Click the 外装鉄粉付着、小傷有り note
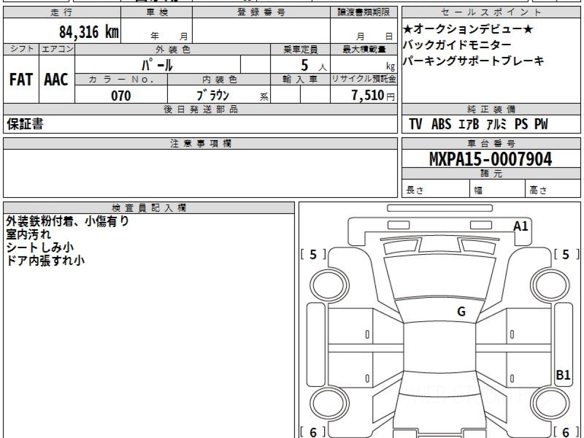The width and height of the screenshot is (584, 438). point(68,221)
